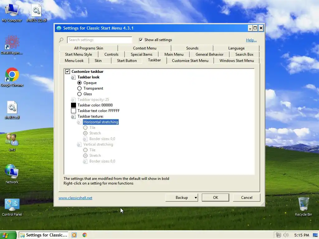Click in the Search settings field
The height and width of the screenshot is (239, 319).
(x=99, y=40)
